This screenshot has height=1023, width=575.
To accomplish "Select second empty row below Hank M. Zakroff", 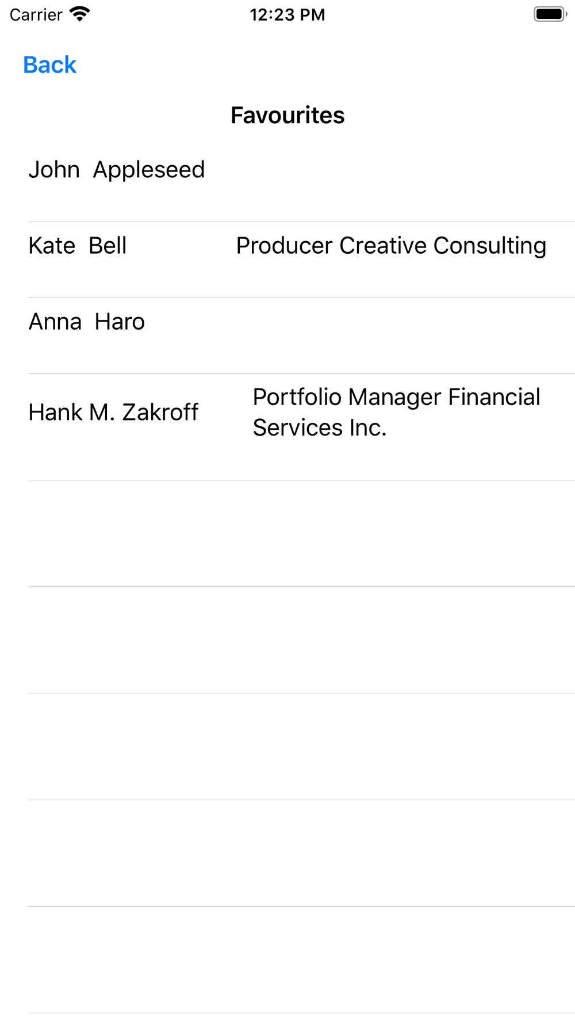I will [x=301, y=640].
